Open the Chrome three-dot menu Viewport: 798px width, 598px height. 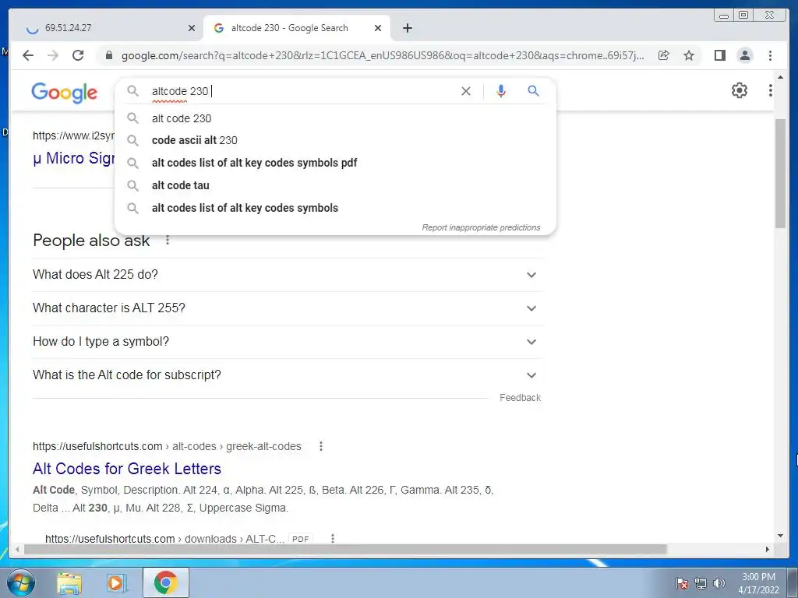tap(770, 55)
